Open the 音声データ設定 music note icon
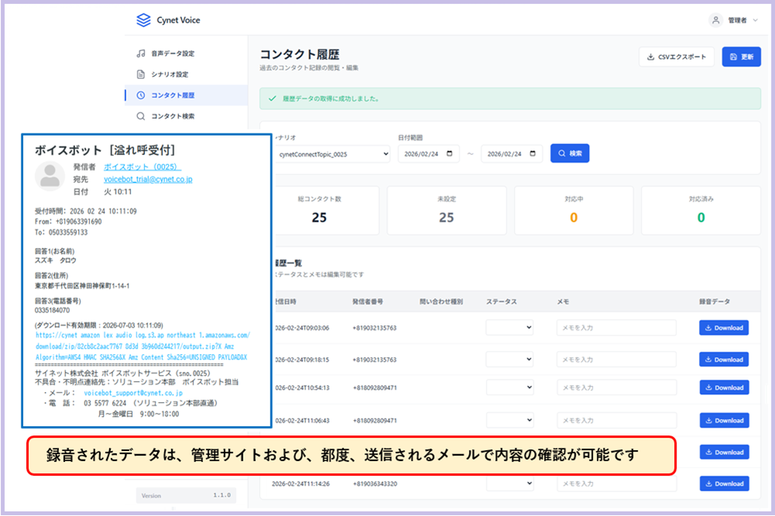Screen dimensions: 775x516 tap(140, 53)
